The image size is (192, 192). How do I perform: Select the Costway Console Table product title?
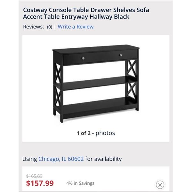(x=86, y=13)
